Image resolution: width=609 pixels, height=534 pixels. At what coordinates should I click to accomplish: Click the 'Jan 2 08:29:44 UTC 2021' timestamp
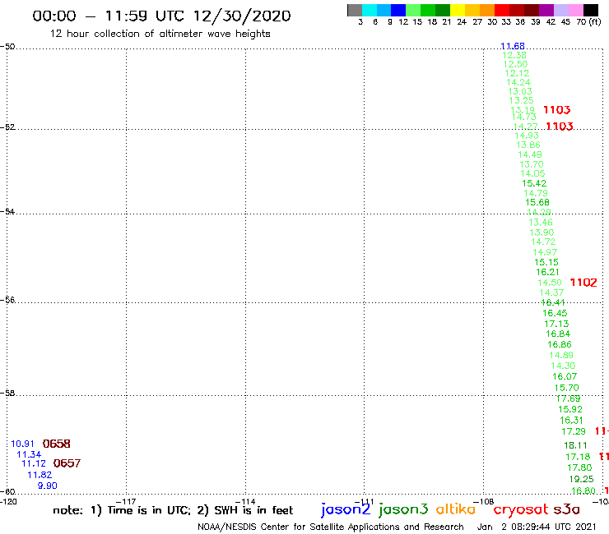point(537,527)
